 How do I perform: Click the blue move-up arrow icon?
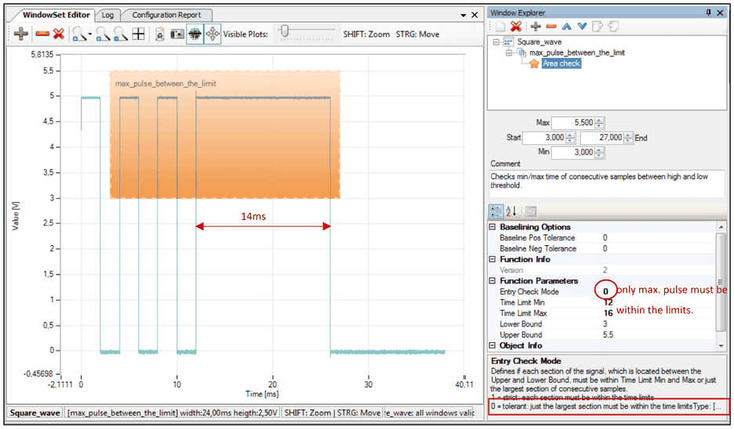(567, 27)
